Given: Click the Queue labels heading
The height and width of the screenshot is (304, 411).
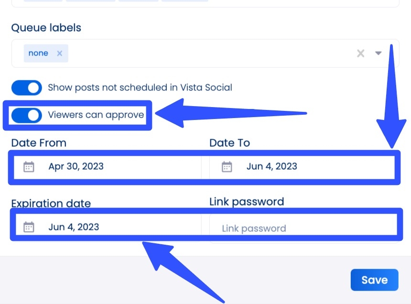Looking at the screenshot, I should (46, 27).
